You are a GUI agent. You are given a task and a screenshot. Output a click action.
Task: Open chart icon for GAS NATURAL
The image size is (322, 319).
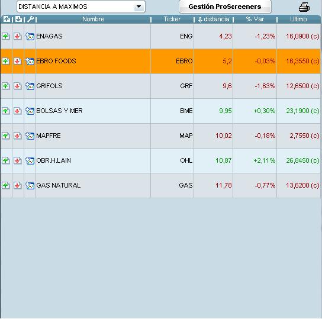click(x=30, y=185)
